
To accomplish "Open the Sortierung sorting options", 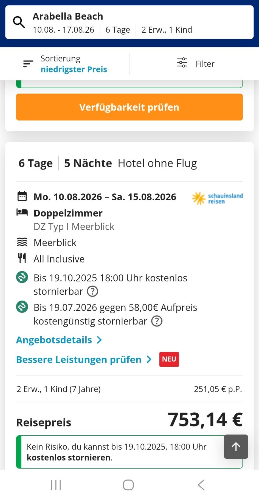I will point(65,64).
